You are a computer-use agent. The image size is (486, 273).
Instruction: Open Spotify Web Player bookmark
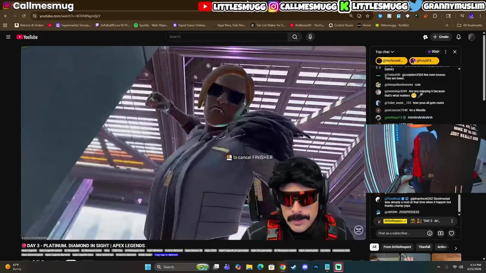pos(151,25)
